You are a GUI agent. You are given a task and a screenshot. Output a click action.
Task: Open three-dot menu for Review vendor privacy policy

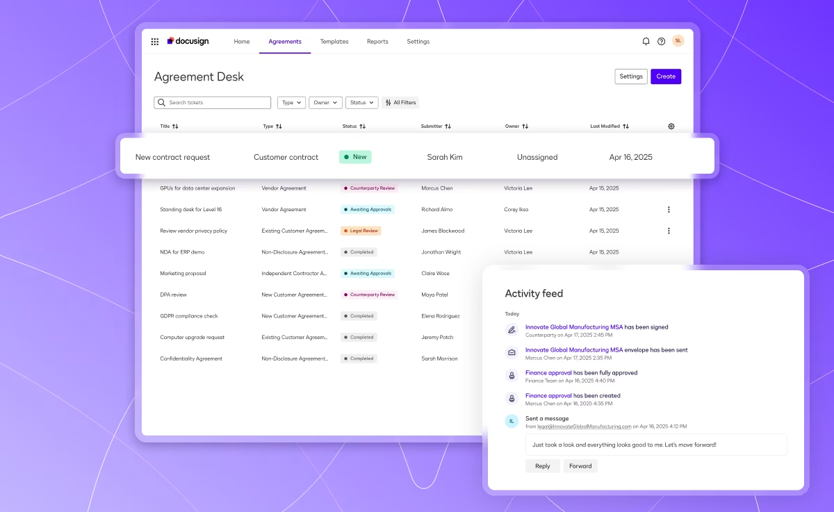(x=669, y=231)
